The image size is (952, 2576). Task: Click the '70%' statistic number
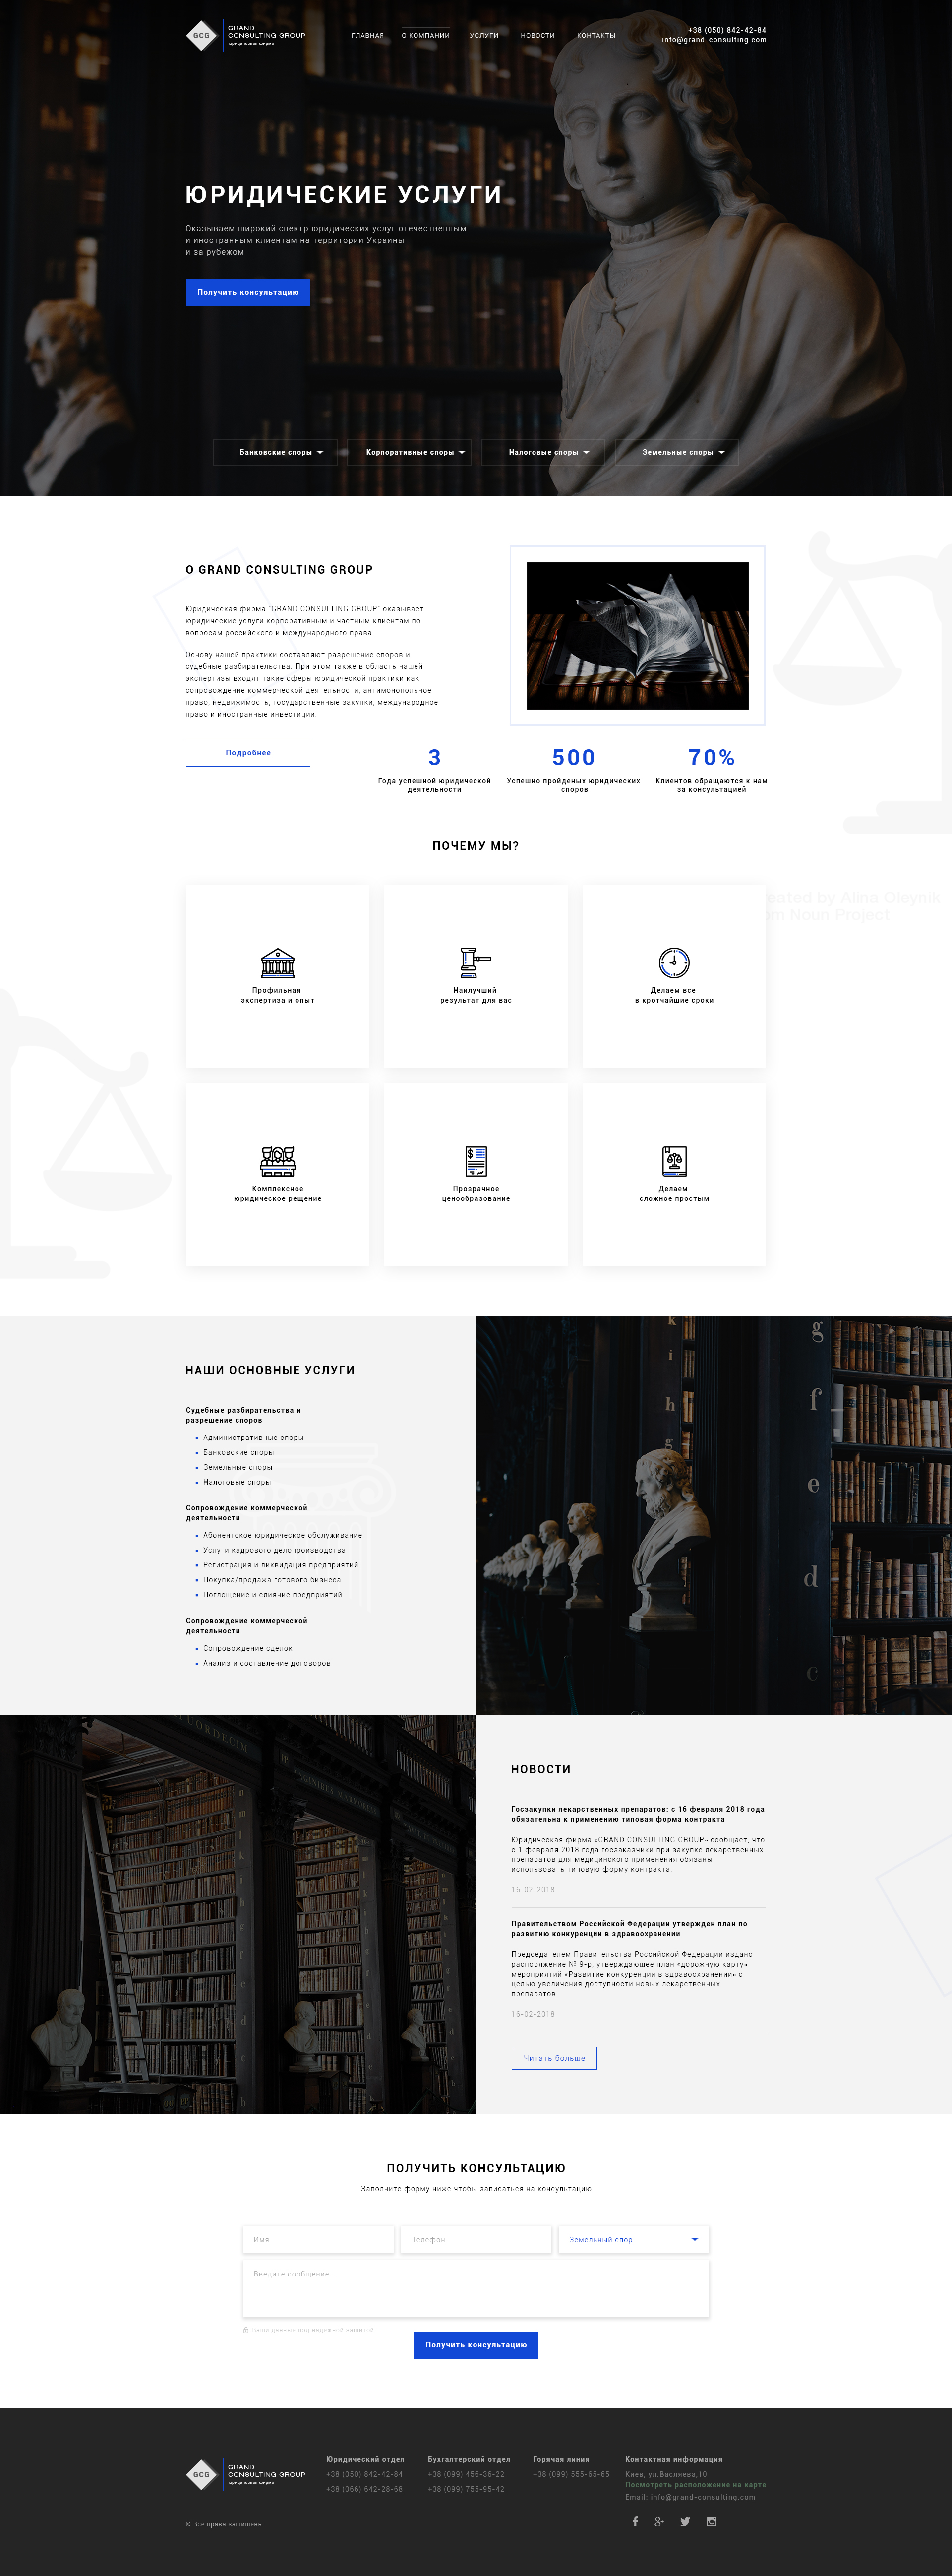[x=712, y=758]
